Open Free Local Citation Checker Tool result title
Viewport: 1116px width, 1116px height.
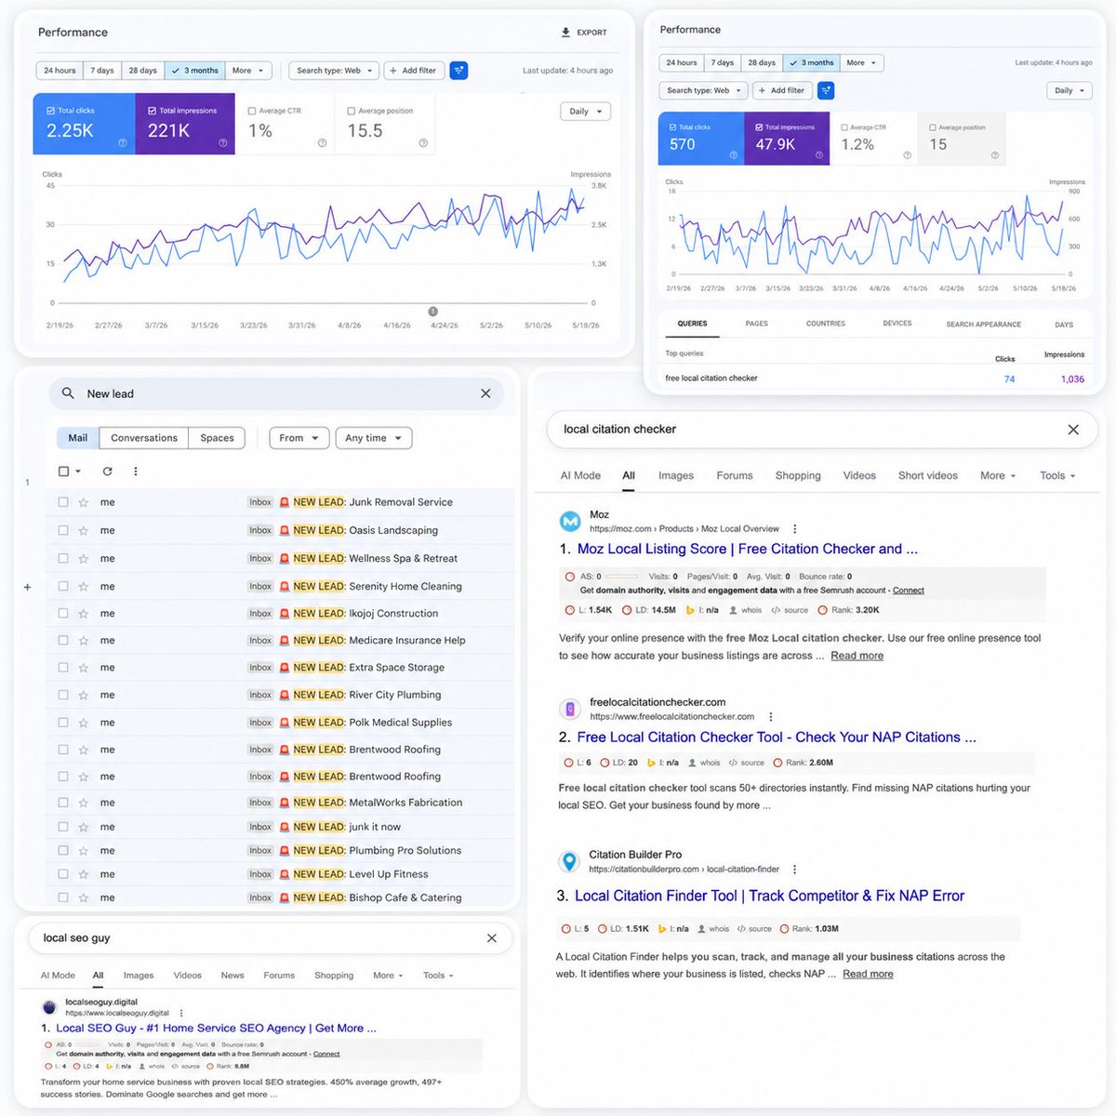[777, 737]
